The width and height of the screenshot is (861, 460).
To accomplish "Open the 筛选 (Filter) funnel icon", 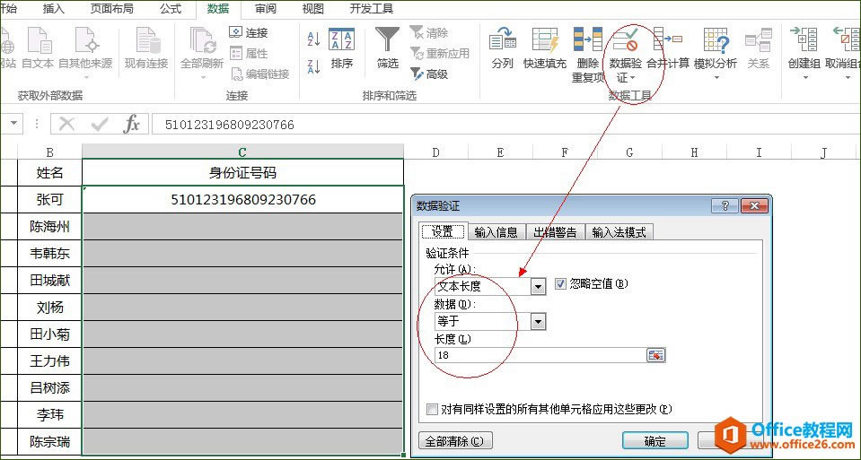I will pyautogui.click(x=387, y=41).
